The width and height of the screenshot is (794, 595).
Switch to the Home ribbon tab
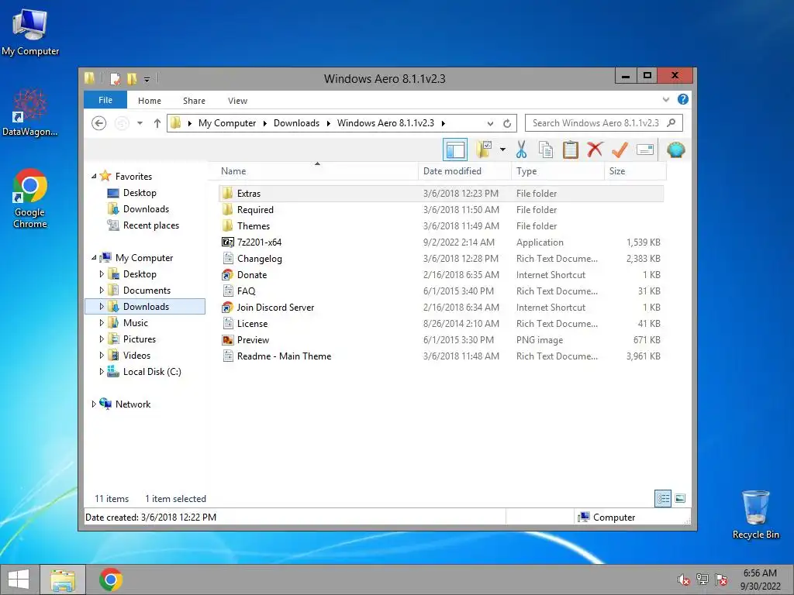(150, 101)
